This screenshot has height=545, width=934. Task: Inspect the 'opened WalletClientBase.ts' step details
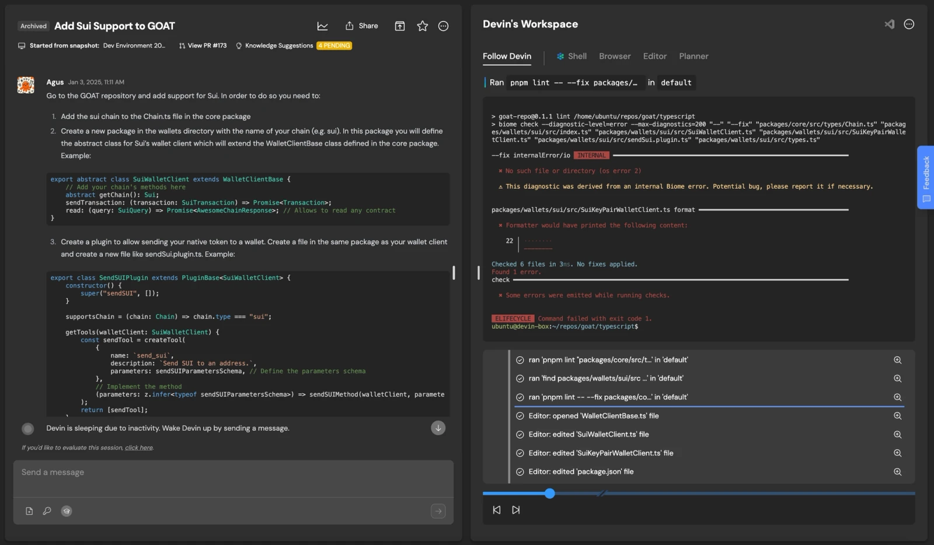[x=897, y=416]
